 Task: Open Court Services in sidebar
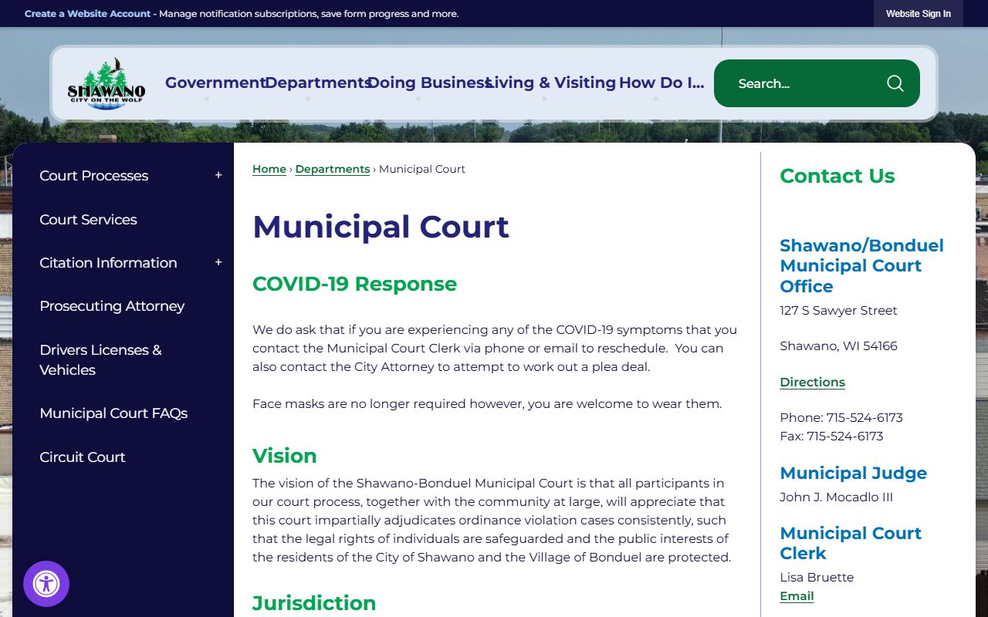88,220
